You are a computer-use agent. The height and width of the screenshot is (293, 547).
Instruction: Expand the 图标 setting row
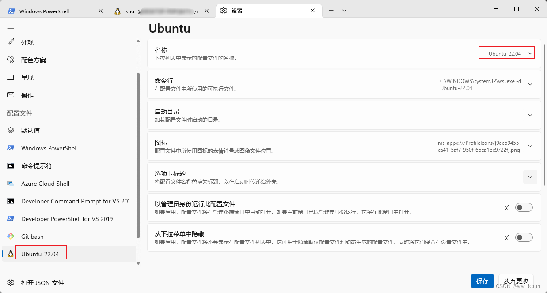pos(530,146)
